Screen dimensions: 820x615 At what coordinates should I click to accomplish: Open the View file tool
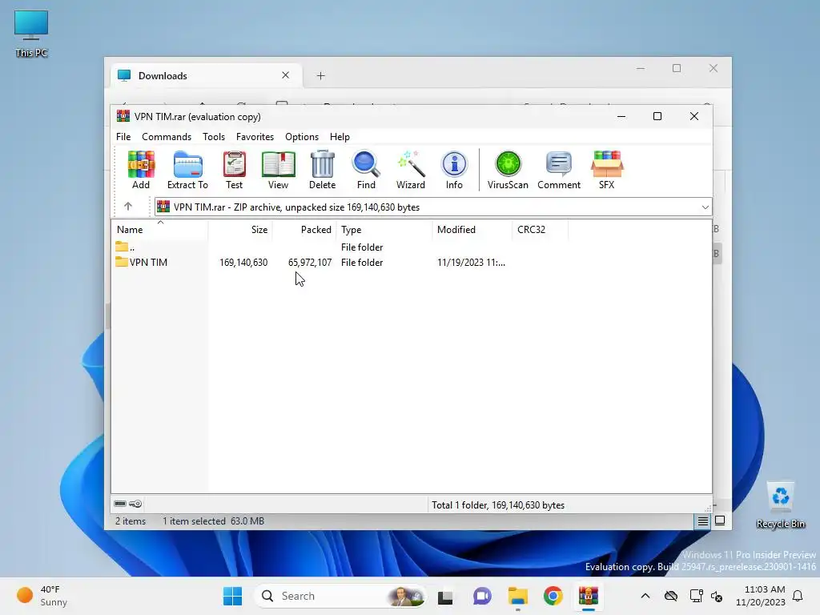(x=278, y=170)
